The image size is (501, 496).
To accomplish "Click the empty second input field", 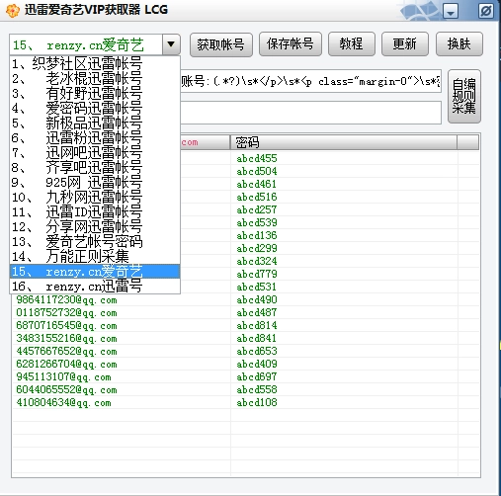I will [311, 113].
